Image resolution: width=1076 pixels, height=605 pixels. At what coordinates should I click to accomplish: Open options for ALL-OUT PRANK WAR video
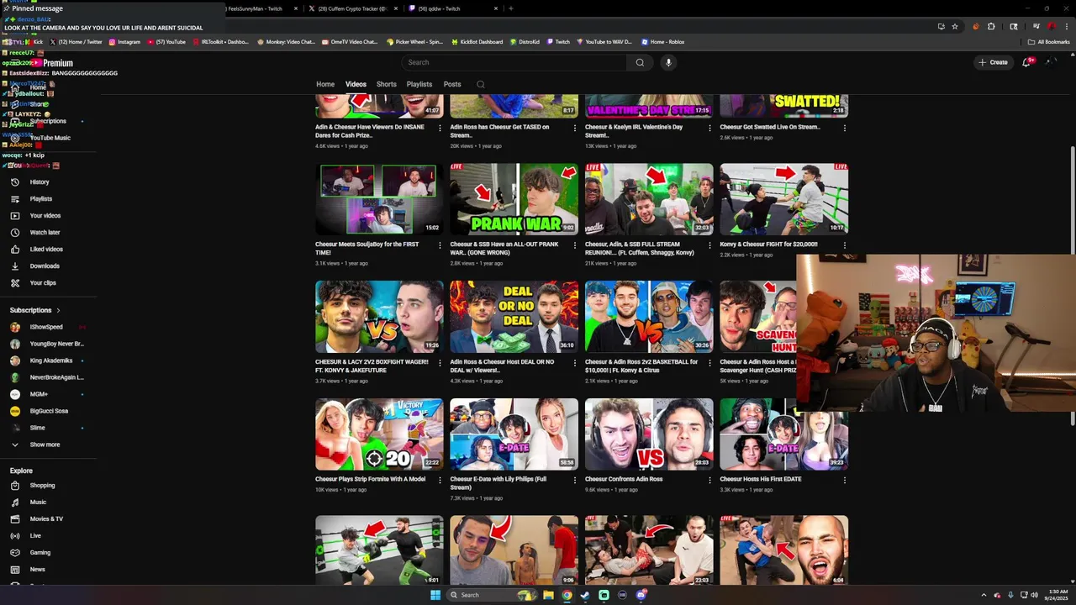575,245
